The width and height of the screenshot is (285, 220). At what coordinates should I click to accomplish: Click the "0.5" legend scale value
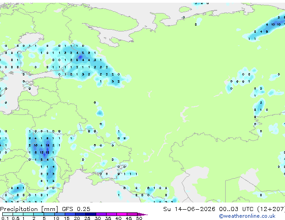(x=15, y=218)
